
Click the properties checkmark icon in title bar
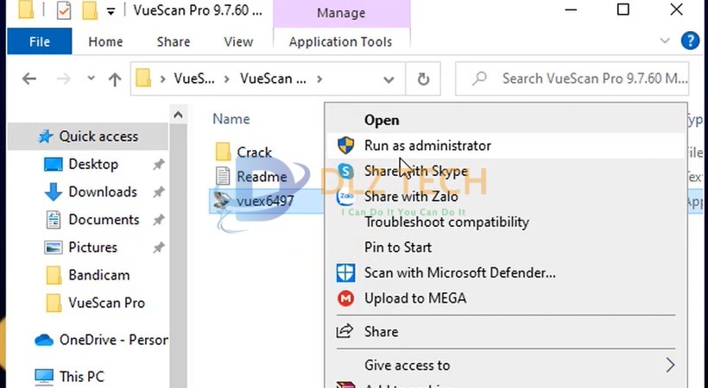[x=64, y=11]
